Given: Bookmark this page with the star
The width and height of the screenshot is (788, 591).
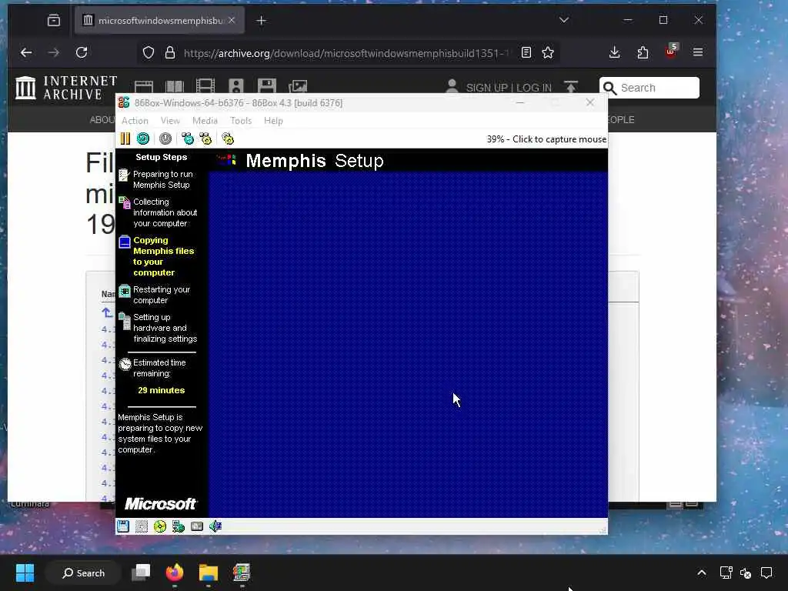Looking at the screenshot, I should (x=548, y=53).
